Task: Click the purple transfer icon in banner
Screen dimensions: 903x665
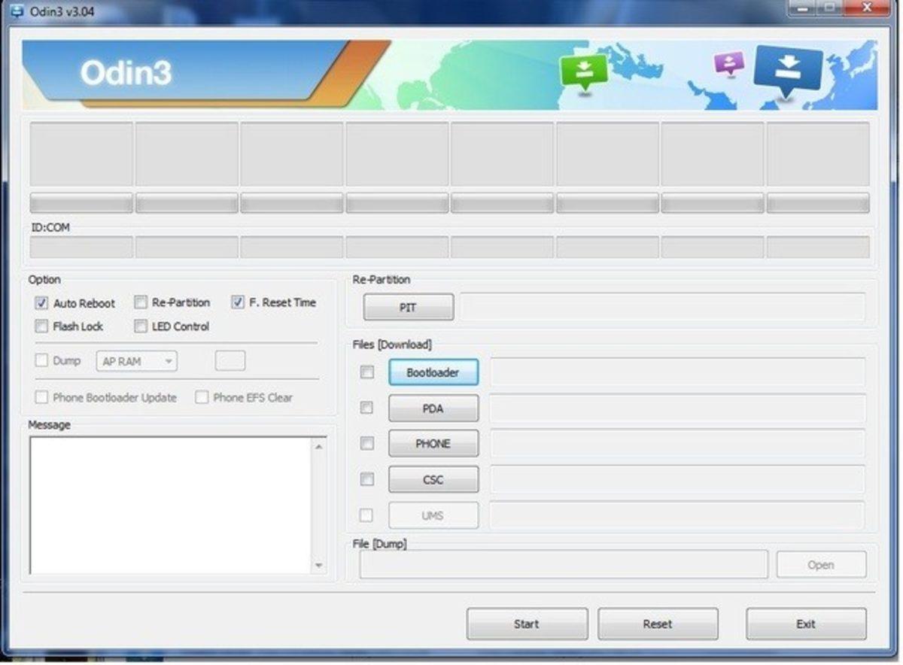Action: coord(728,64)
